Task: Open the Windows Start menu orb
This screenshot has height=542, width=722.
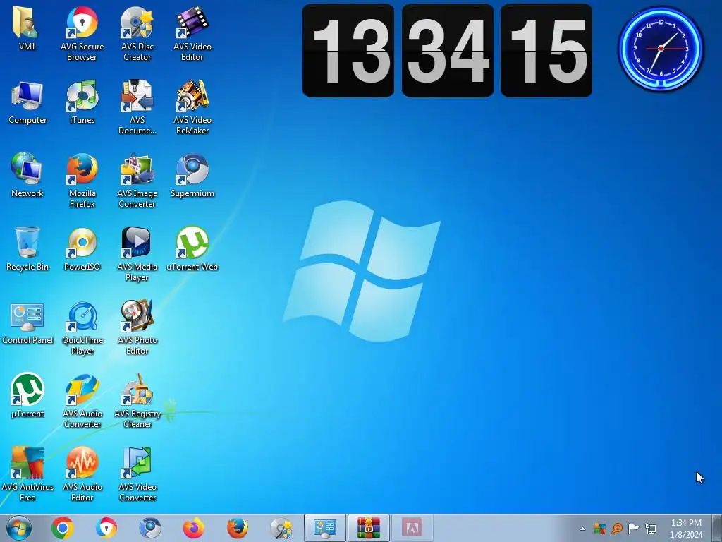Action: [19, 528]
